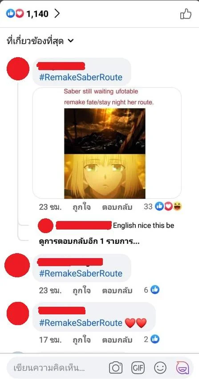Open #RemakeSaberRoute hashtag in first comment
Viewport: 199px width, 380px height.
coord(81,78)
